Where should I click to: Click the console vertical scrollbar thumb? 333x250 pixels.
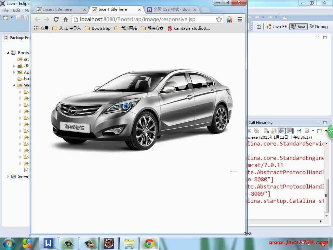[x=327, y=195]
